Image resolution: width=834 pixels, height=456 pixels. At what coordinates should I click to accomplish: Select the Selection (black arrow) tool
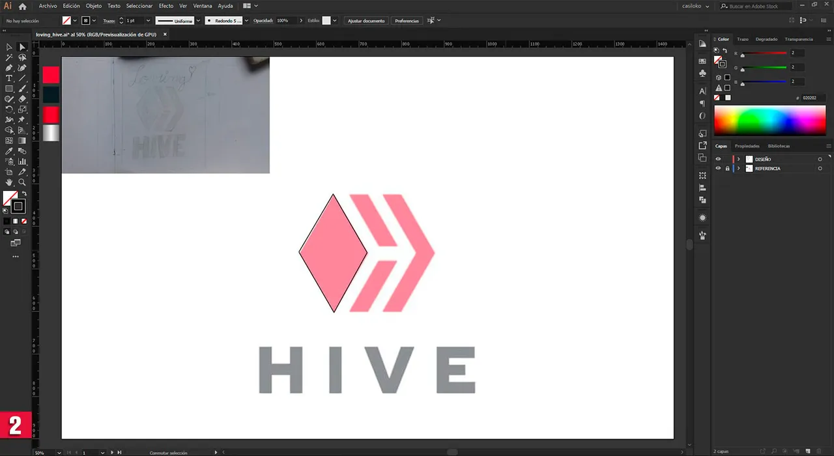pos(9,47)
